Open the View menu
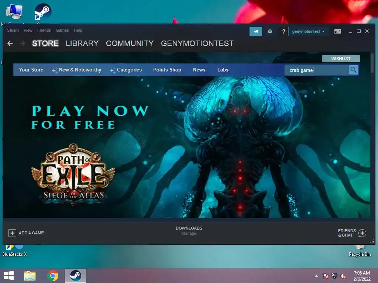The height and width of the screenshot is (283, 378). pyautogui.click(x=28, y=30)
